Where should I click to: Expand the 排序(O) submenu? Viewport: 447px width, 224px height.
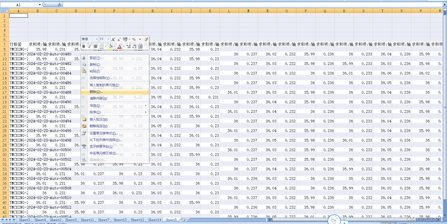(115, 112)
